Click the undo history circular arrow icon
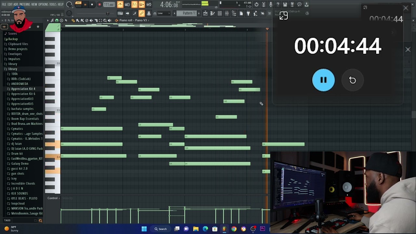The height and width of the screenshot is (234, 416). [256, 5]
